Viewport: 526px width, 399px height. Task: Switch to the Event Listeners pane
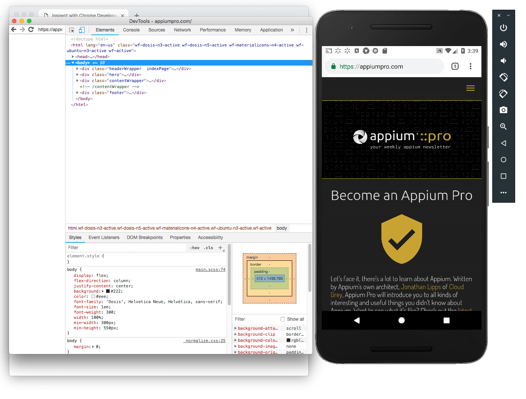coord(104,238)
